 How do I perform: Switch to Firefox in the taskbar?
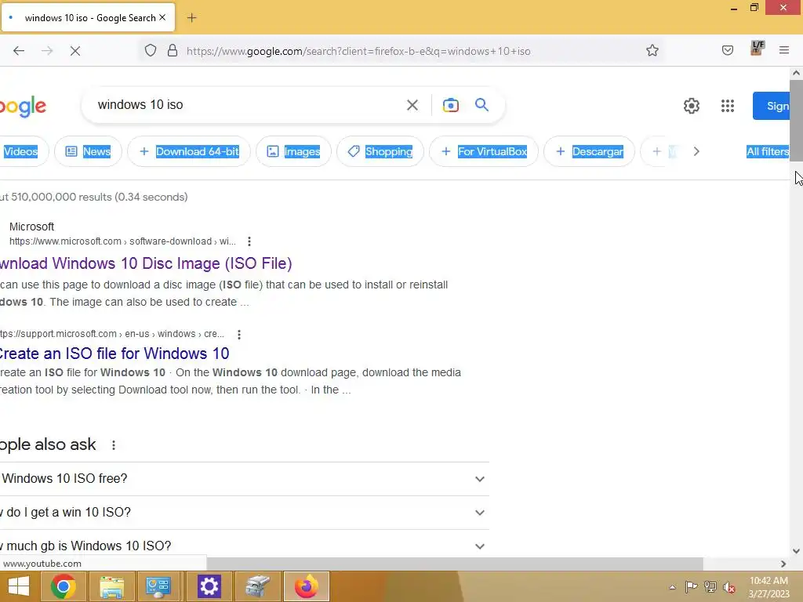(x=307, y=586)
